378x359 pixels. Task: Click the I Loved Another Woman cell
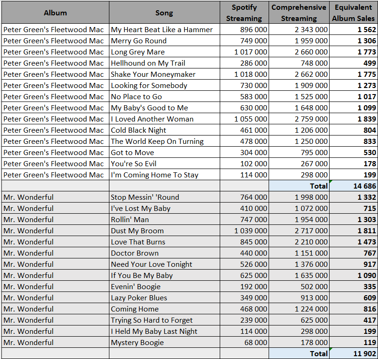[164, 119]
